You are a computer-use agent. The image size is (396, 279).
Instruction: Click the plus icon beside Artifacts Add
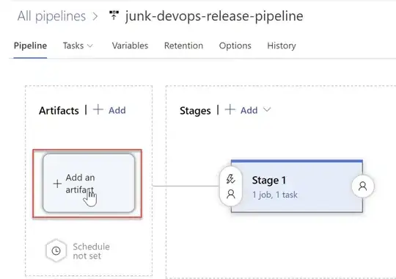[98, 110]
